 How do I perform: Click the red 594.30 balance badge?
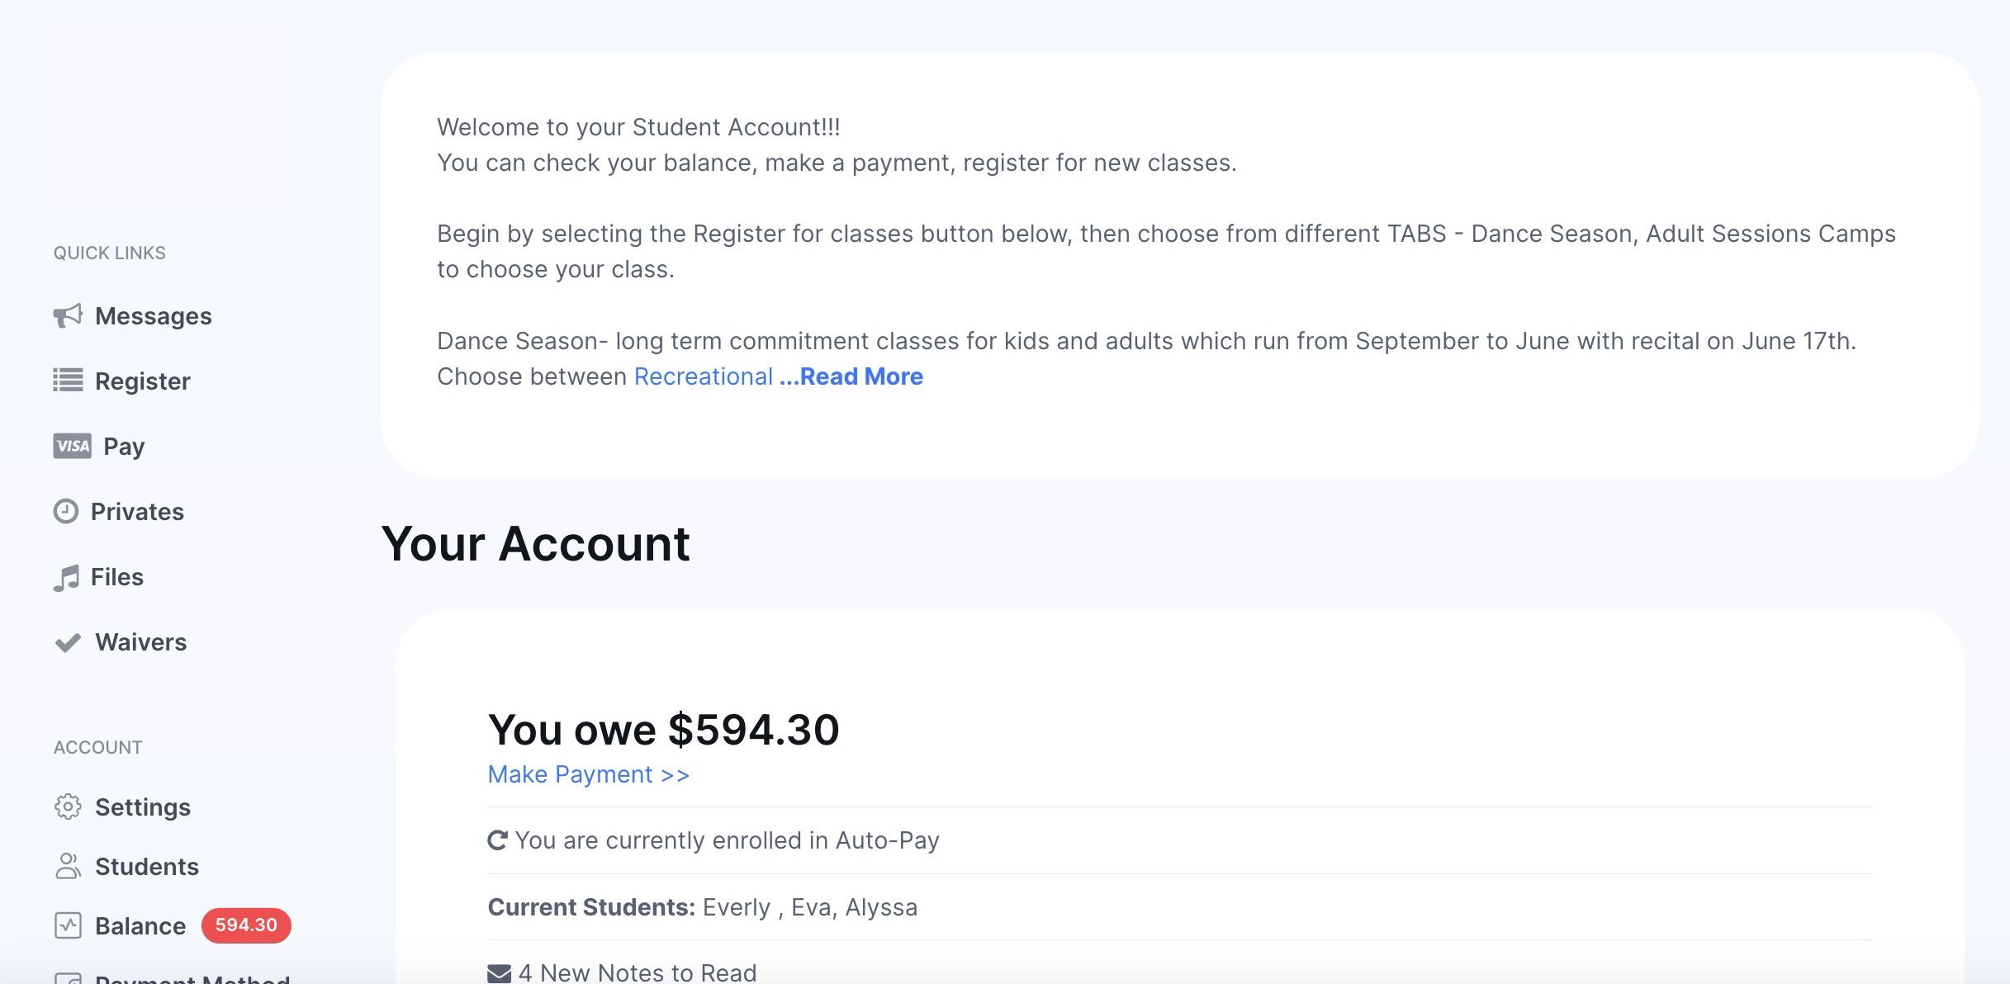[246, 925]
